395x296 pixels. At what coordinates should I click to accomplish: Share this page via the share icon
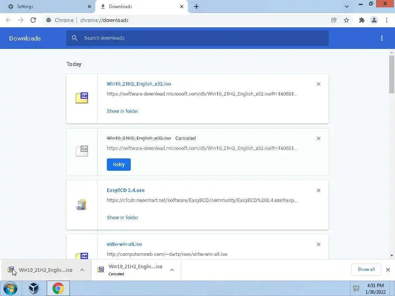[334, 20]
